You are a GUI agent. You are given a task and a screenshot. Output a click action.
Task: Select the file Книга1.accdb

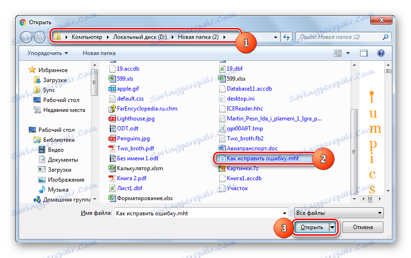(244, 178)
